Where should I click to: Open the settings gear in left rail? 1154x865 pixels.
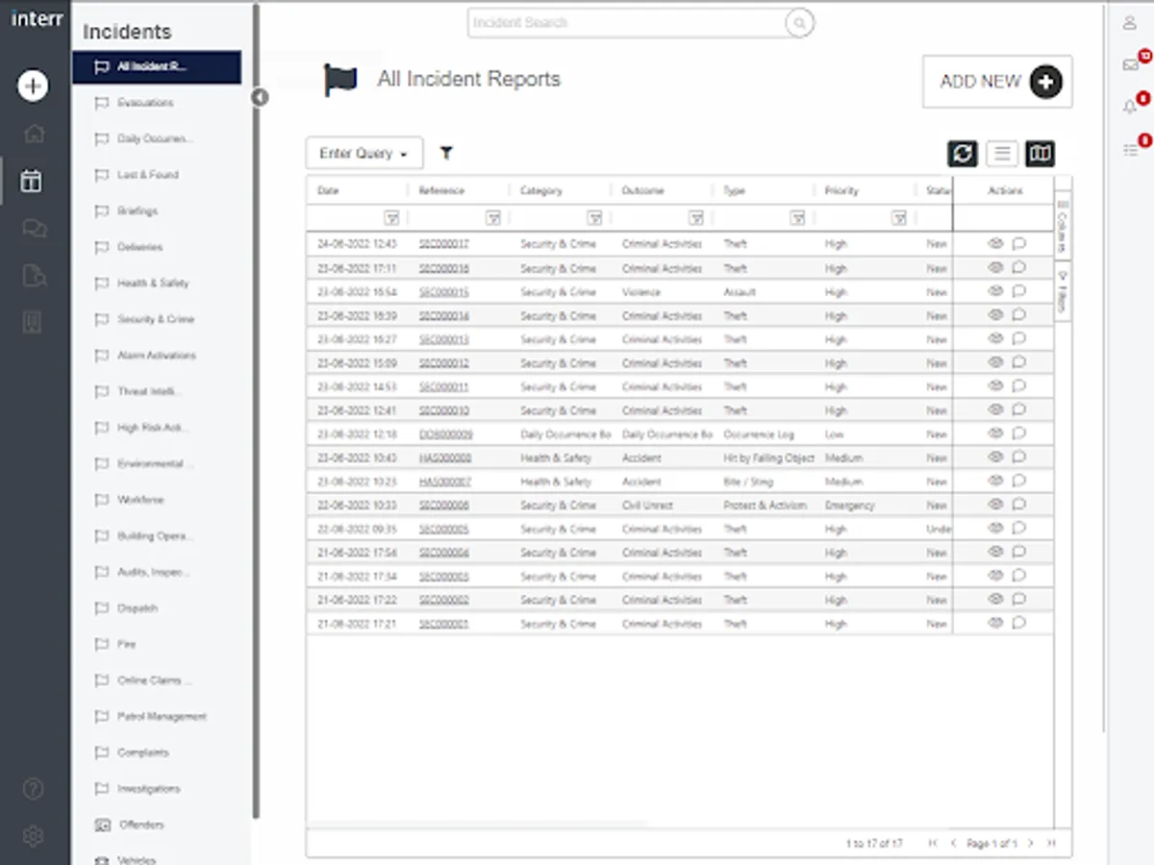point(33,835)
